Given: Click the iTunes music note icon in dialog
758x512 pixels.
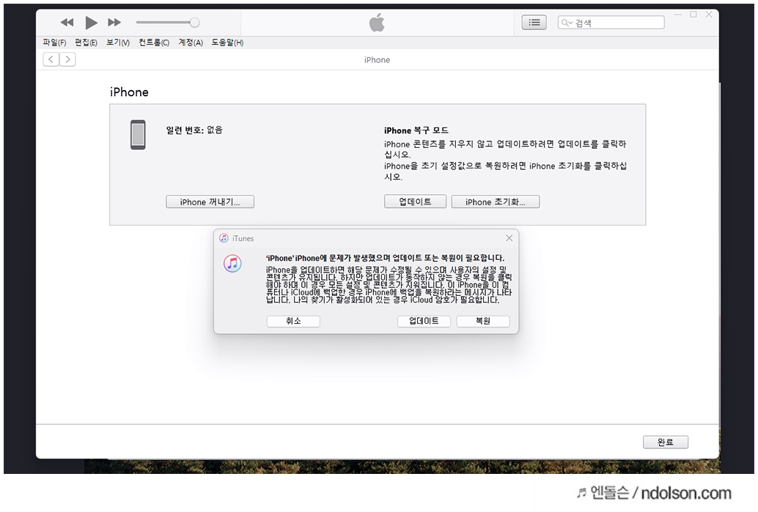Looking at the screenshot, I should coord(232,264).
